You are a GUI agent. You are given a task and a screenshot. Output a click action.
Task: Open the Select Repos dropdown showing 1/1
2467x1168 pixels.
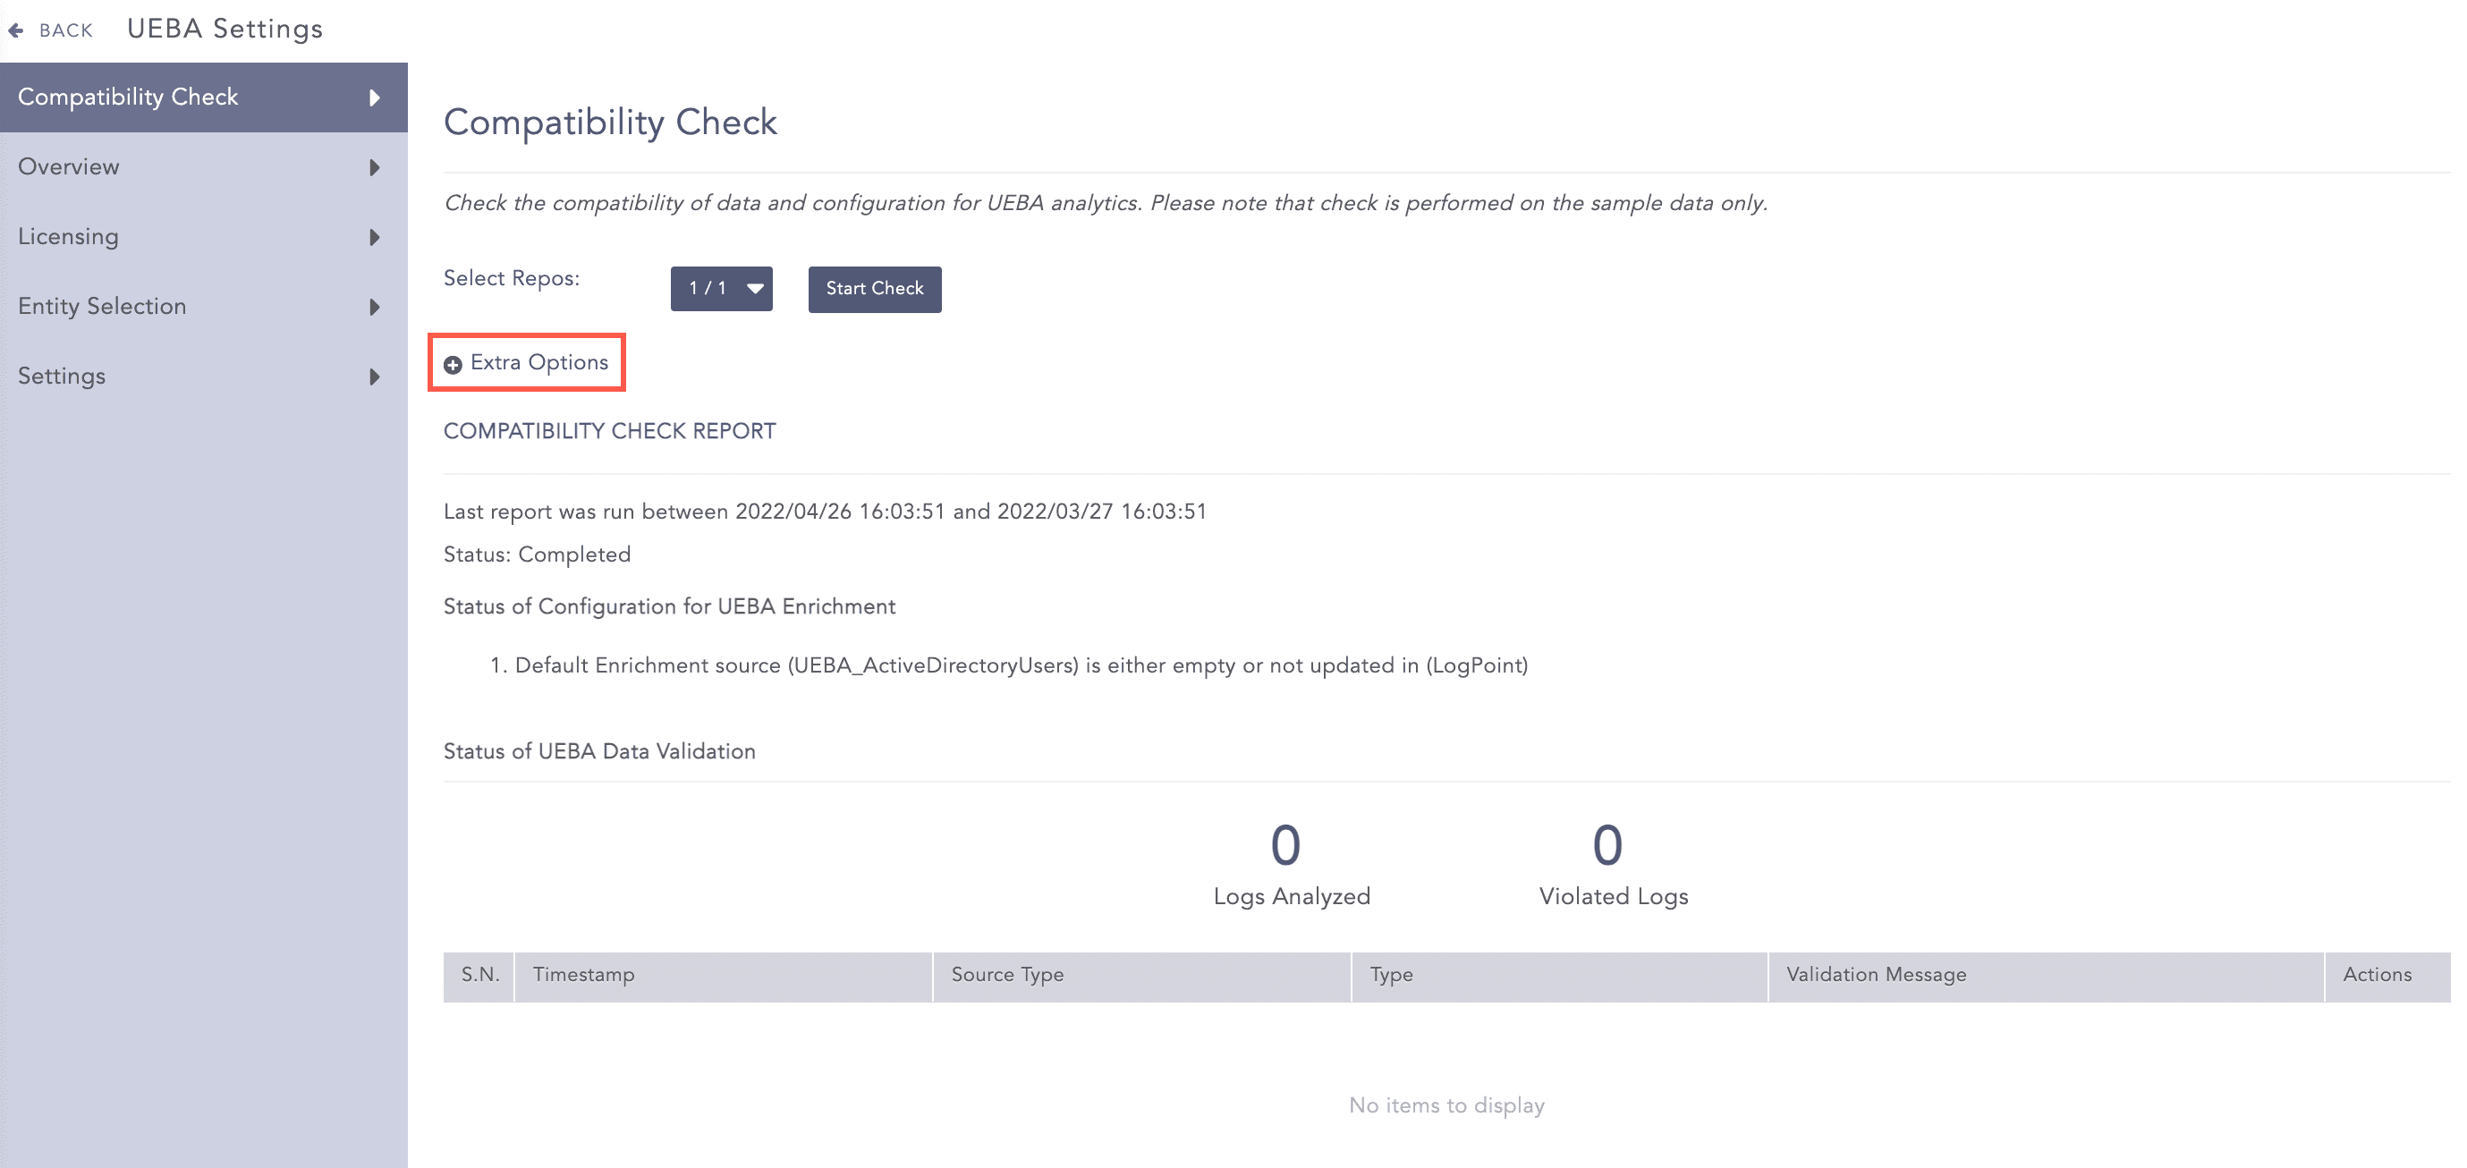pyautogui.click(x=720, y=288)
